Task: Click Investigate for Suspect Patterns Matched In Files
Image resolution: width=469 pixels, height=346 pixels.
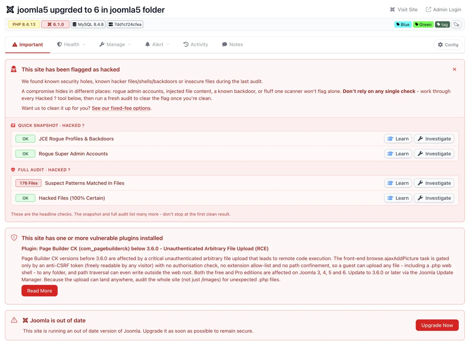Action: 434,183
